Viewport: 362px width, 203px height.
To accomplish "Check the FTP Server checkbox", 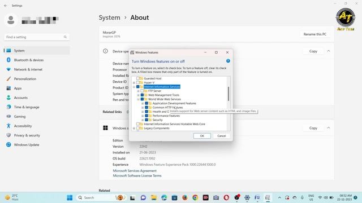I will click(x=142, y=91).
